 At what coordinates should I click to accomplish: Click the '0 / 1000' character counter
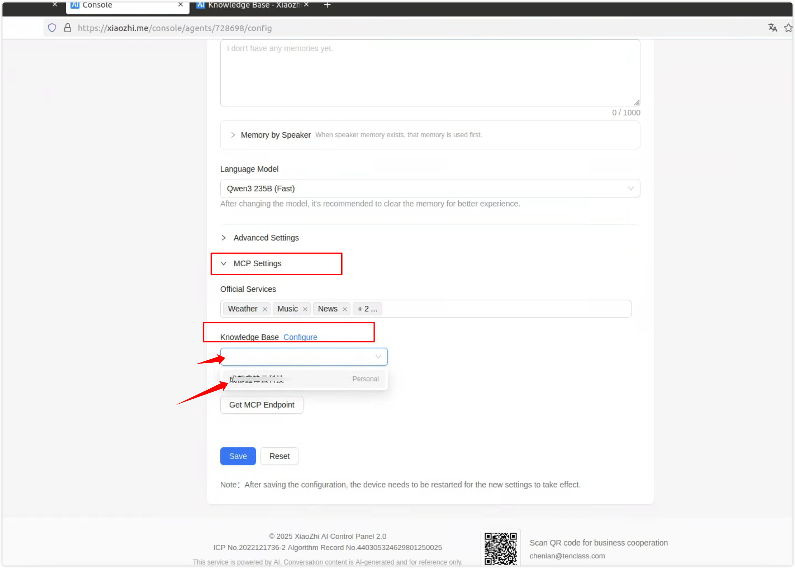click(x=626, y=112)
